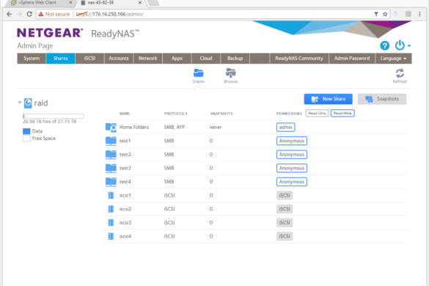The width and height of the screenshot is (429, 286).
Task: Click the Refresh arrows icon
Action: 400,73
